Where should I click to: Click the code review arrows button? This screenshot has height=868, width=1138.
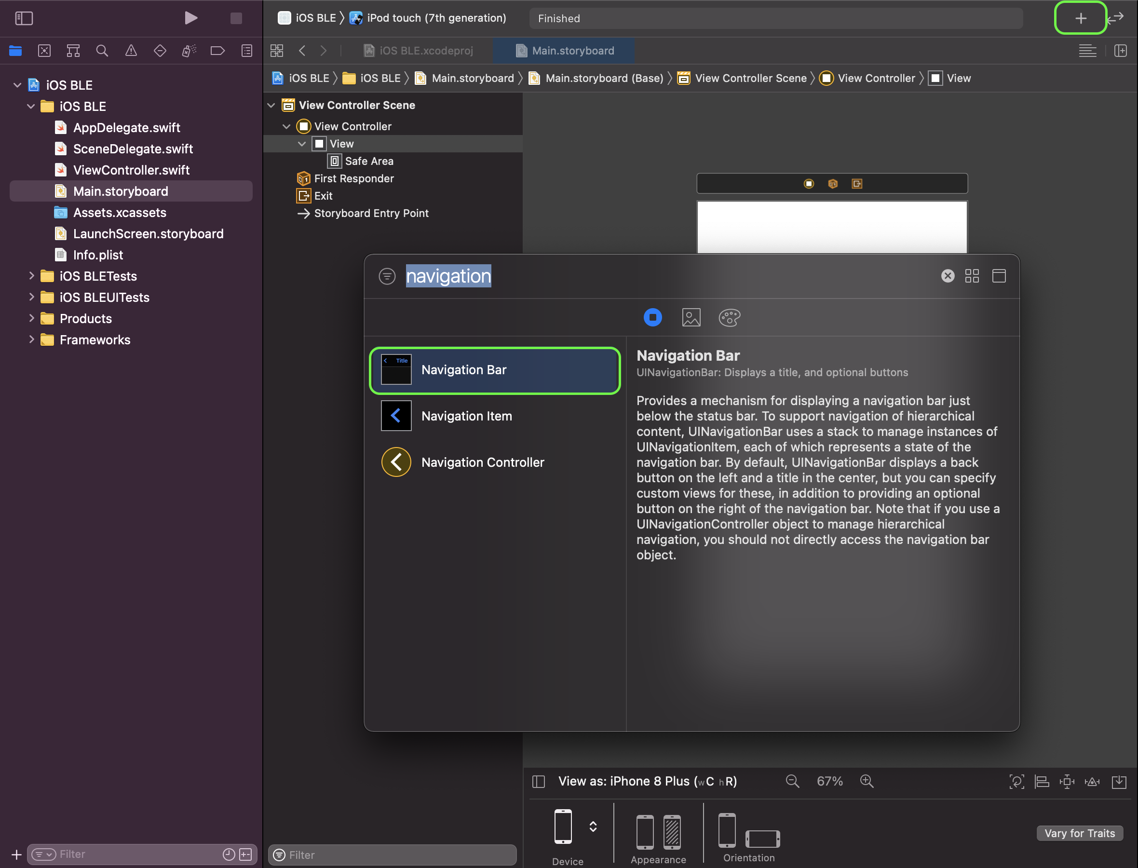click(x=1116, y=18)
